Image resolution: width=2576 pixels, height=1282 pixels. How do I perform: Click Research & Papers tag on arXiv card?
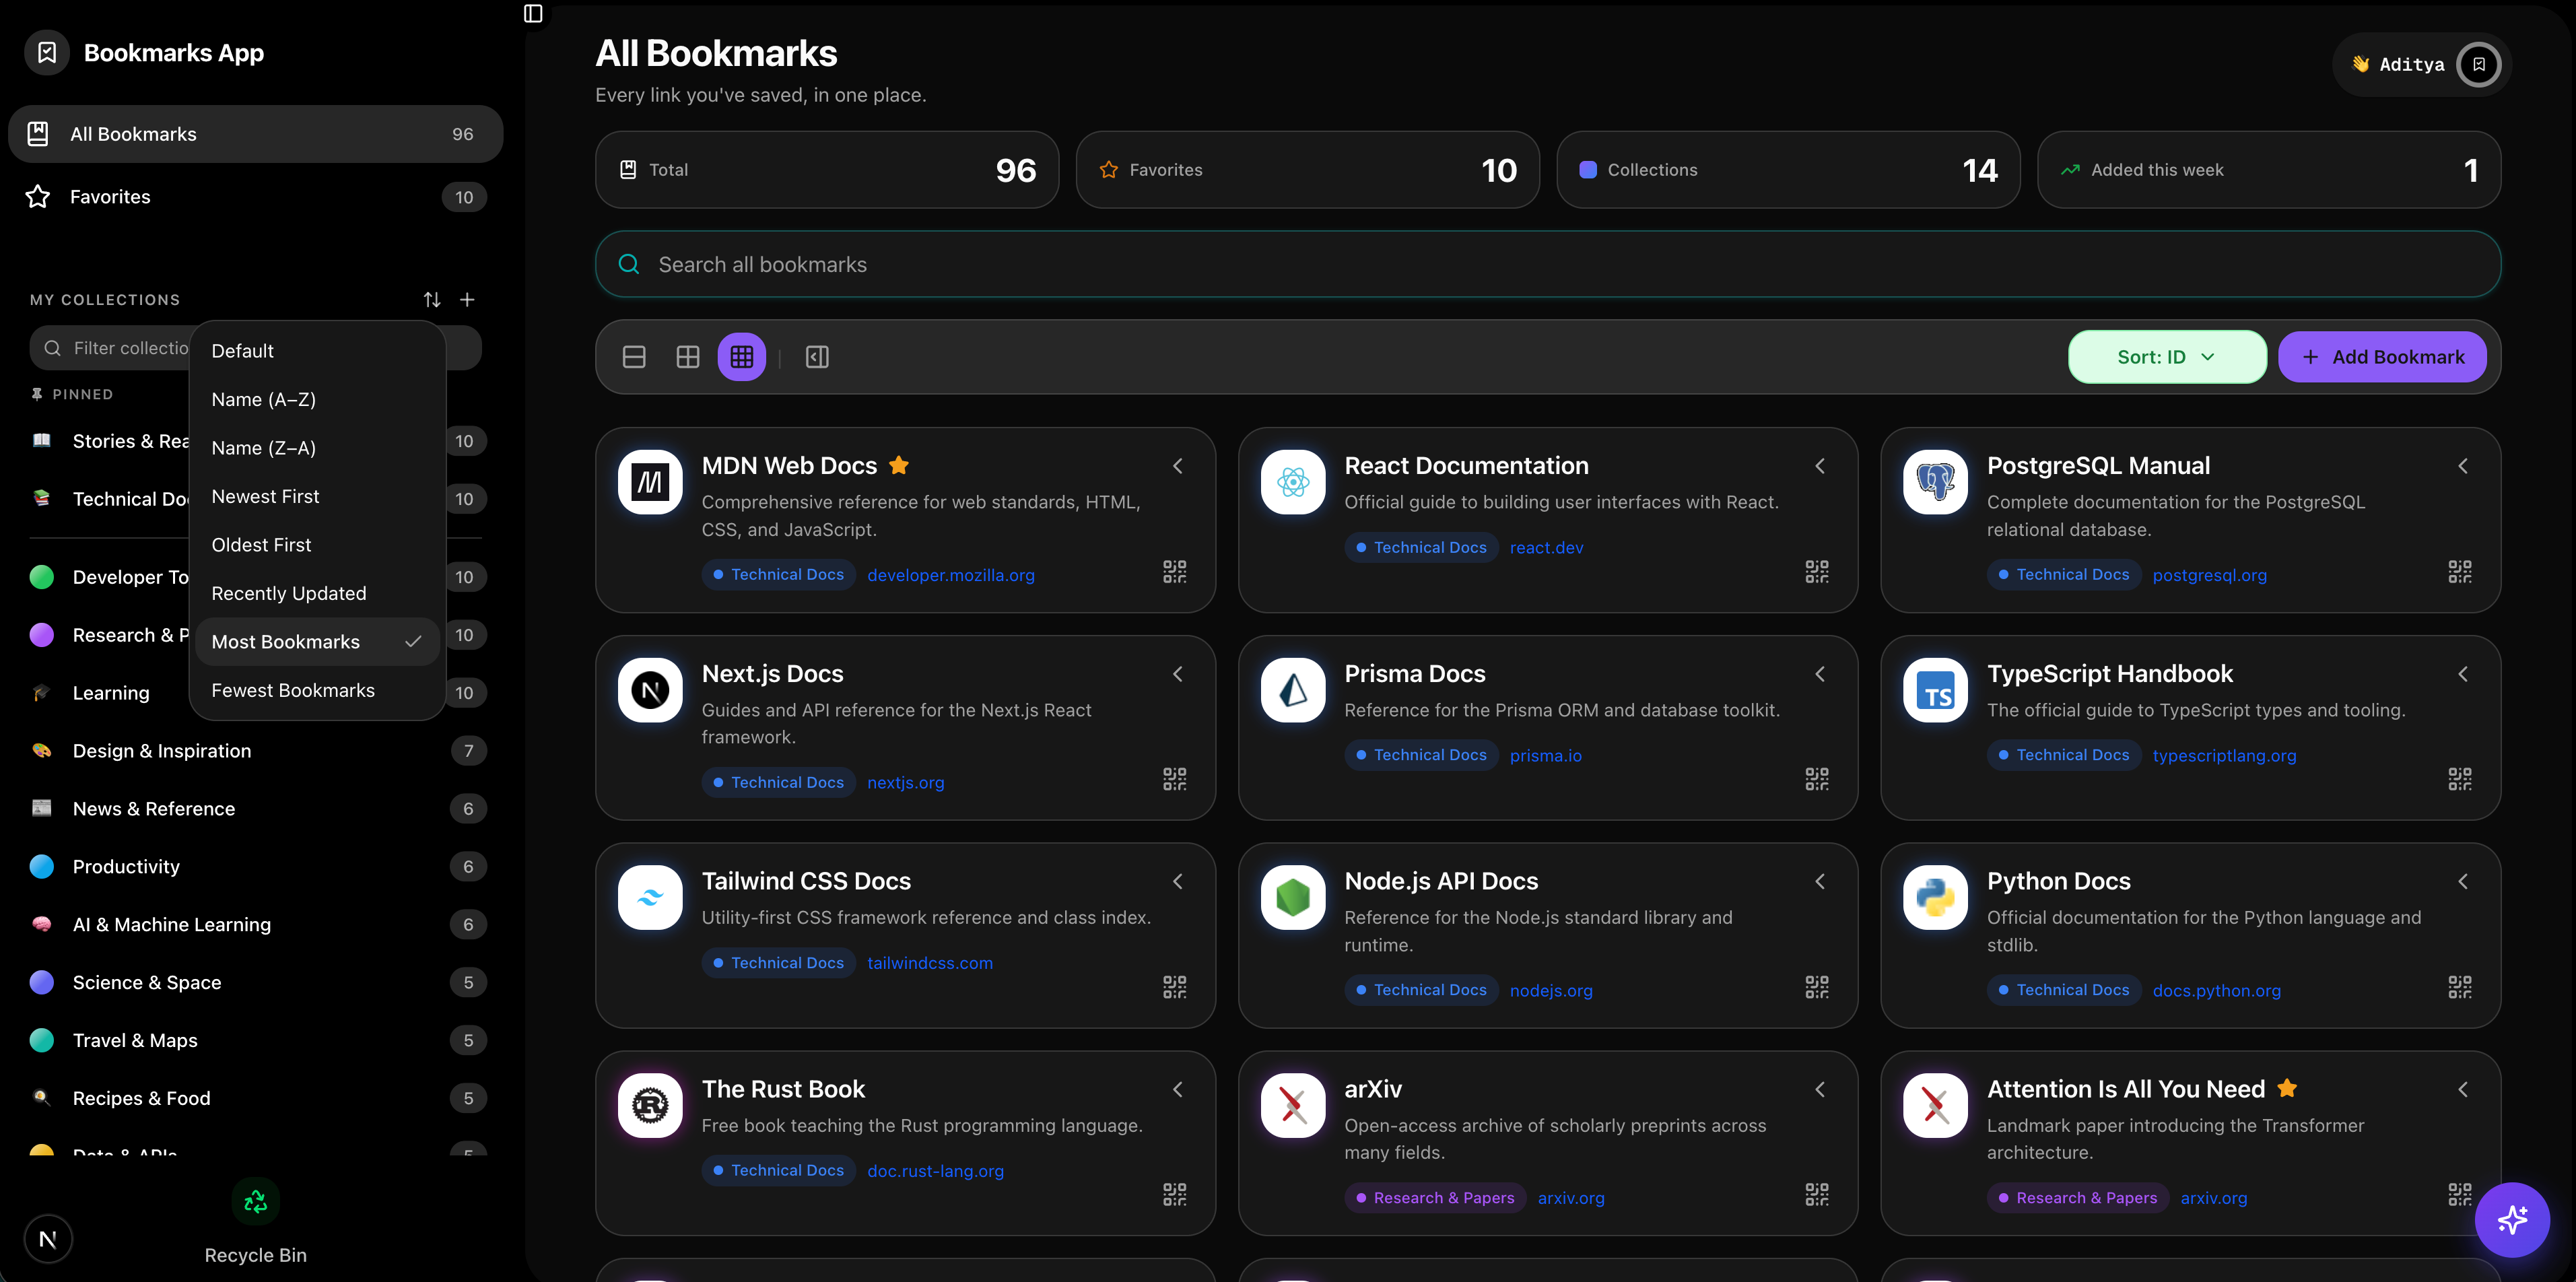(1435, 1198)
